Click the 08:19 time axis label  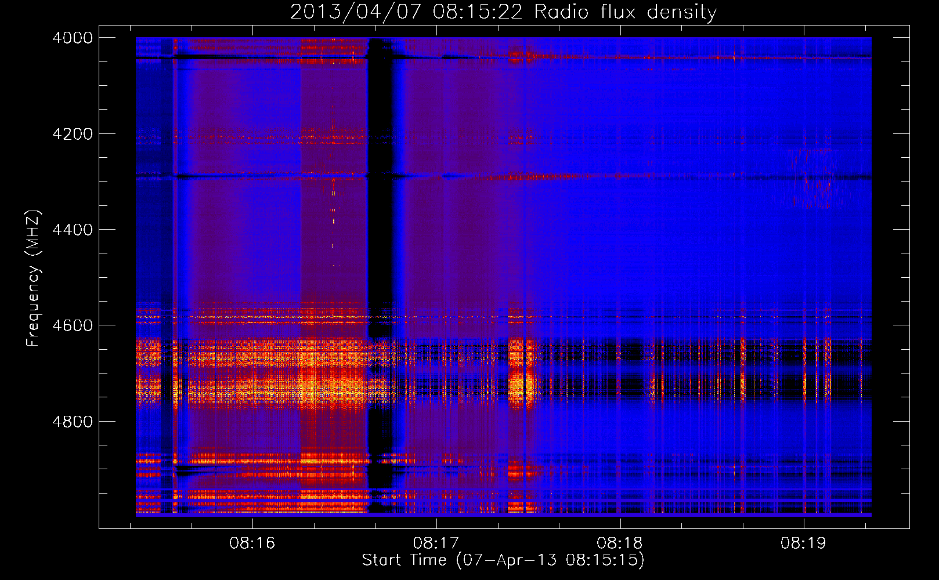(x=803, y=543)
